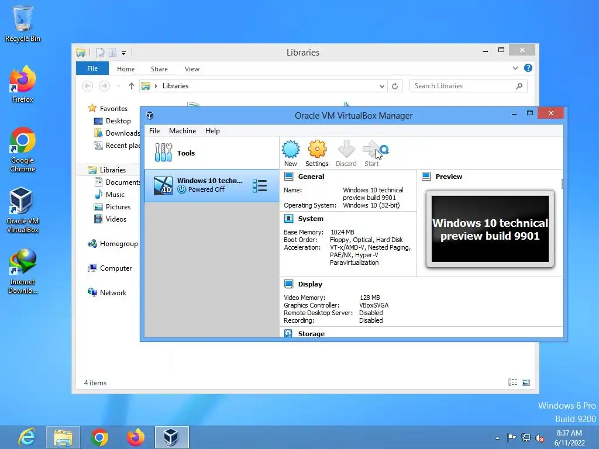Select the Windows 10 technical preview VM
This screenshot has height=449, width=599.
click(212, 186)
